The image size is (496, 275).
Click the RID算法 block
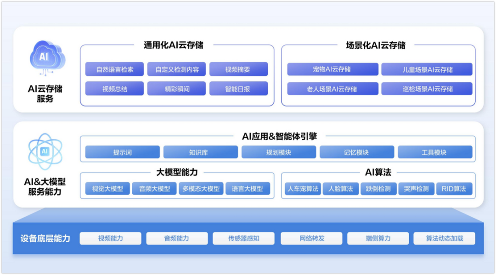coord(454,189)
